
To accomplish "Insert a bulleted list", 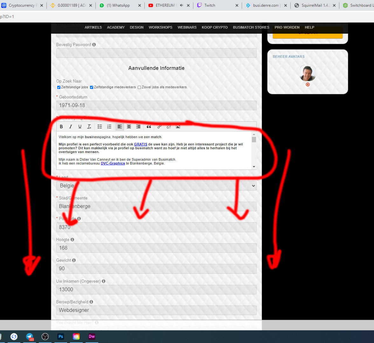I will click(x=100, y=126).
